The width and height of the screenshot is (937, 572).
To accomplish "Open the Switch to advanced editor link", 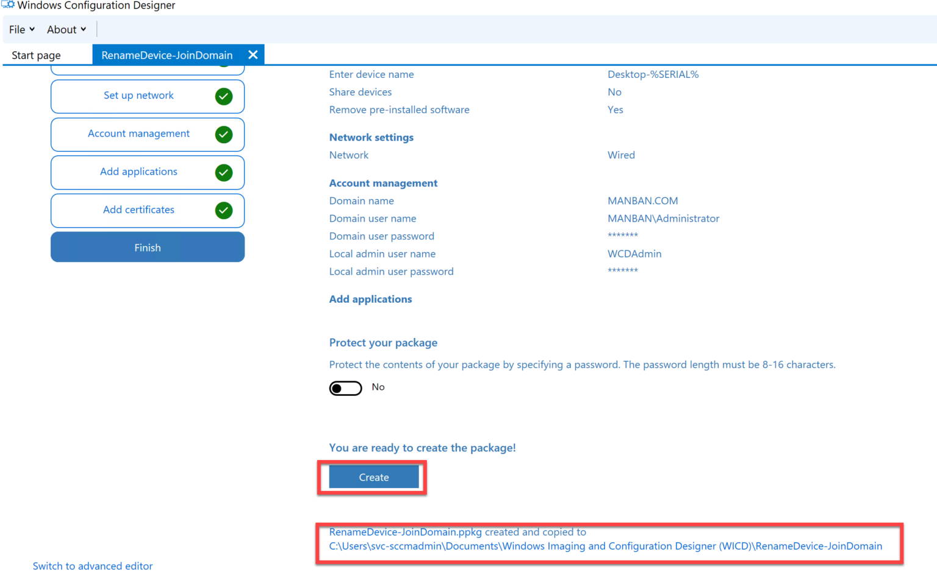I will [92, 566].
